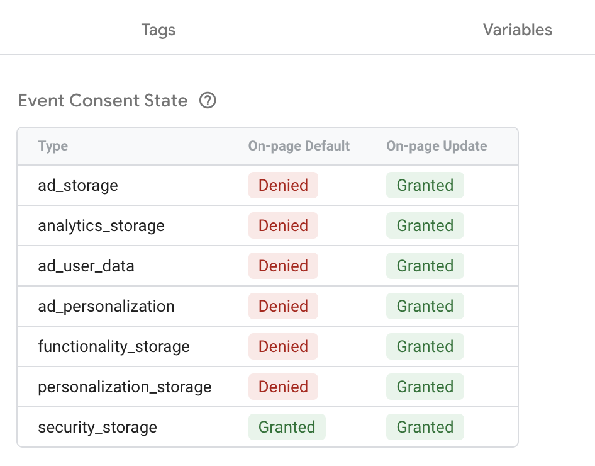595x466 pixels.
Task: Click the question mark beside Event Consent State
Action: pyautogui.click(x=208, y=101)
